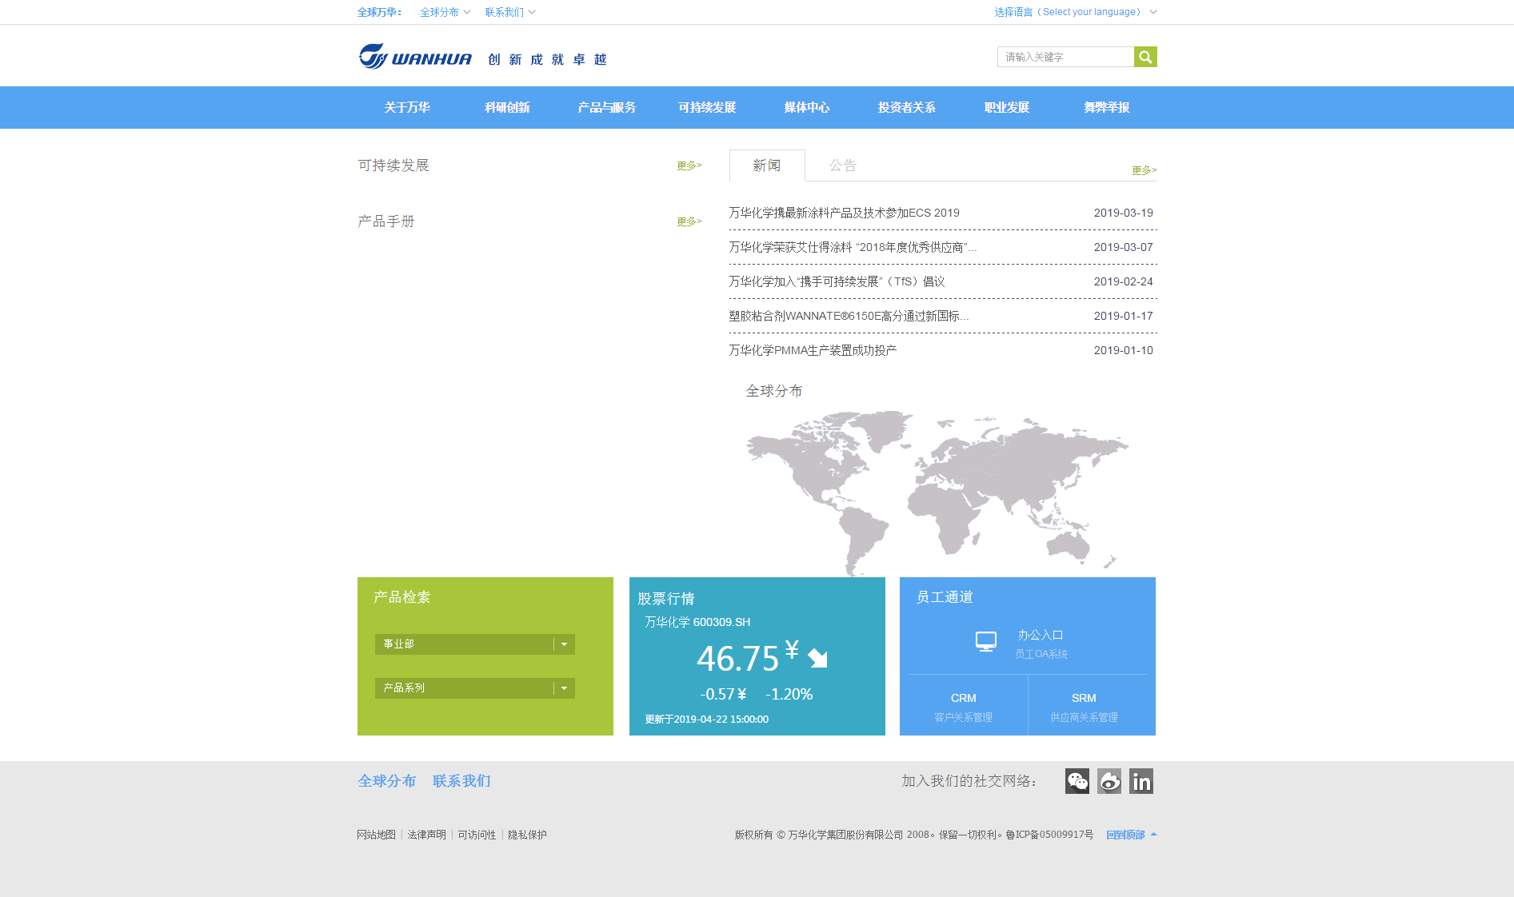
Task: Click the 万华化学 600309.SH ticker text
Action: point(697,622)
